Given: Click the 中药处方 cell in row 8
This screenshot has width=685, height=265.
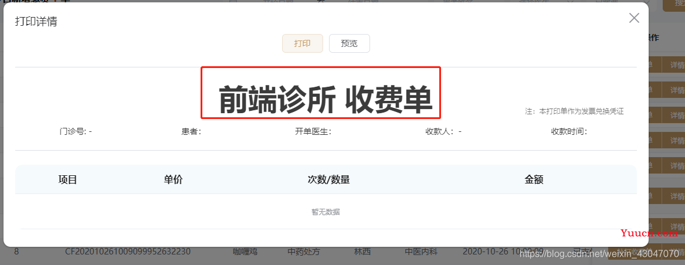Looking at the screenshot, I should [x=304, y=252].
